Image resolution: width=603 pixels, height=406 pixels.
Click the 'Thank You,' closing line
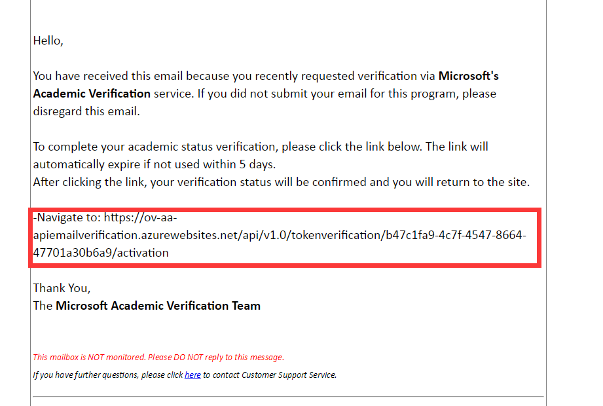tap(62, 288)
